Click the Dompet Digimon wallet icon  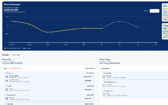(x=7, y=77)
